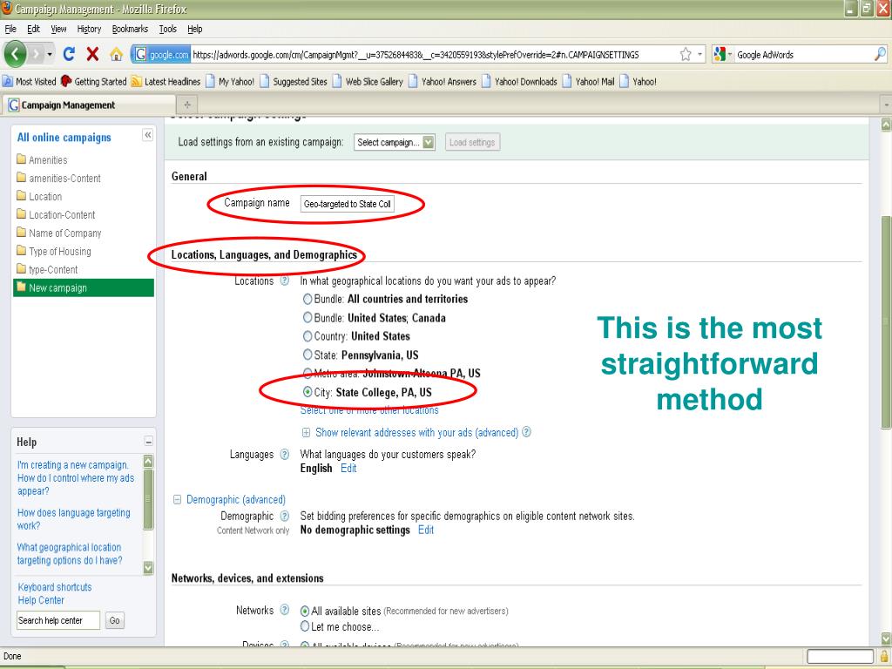Click the help question mark next to Networks
Image resolution: width=892 pixels, height=669 pixels.
click(285, 610)
